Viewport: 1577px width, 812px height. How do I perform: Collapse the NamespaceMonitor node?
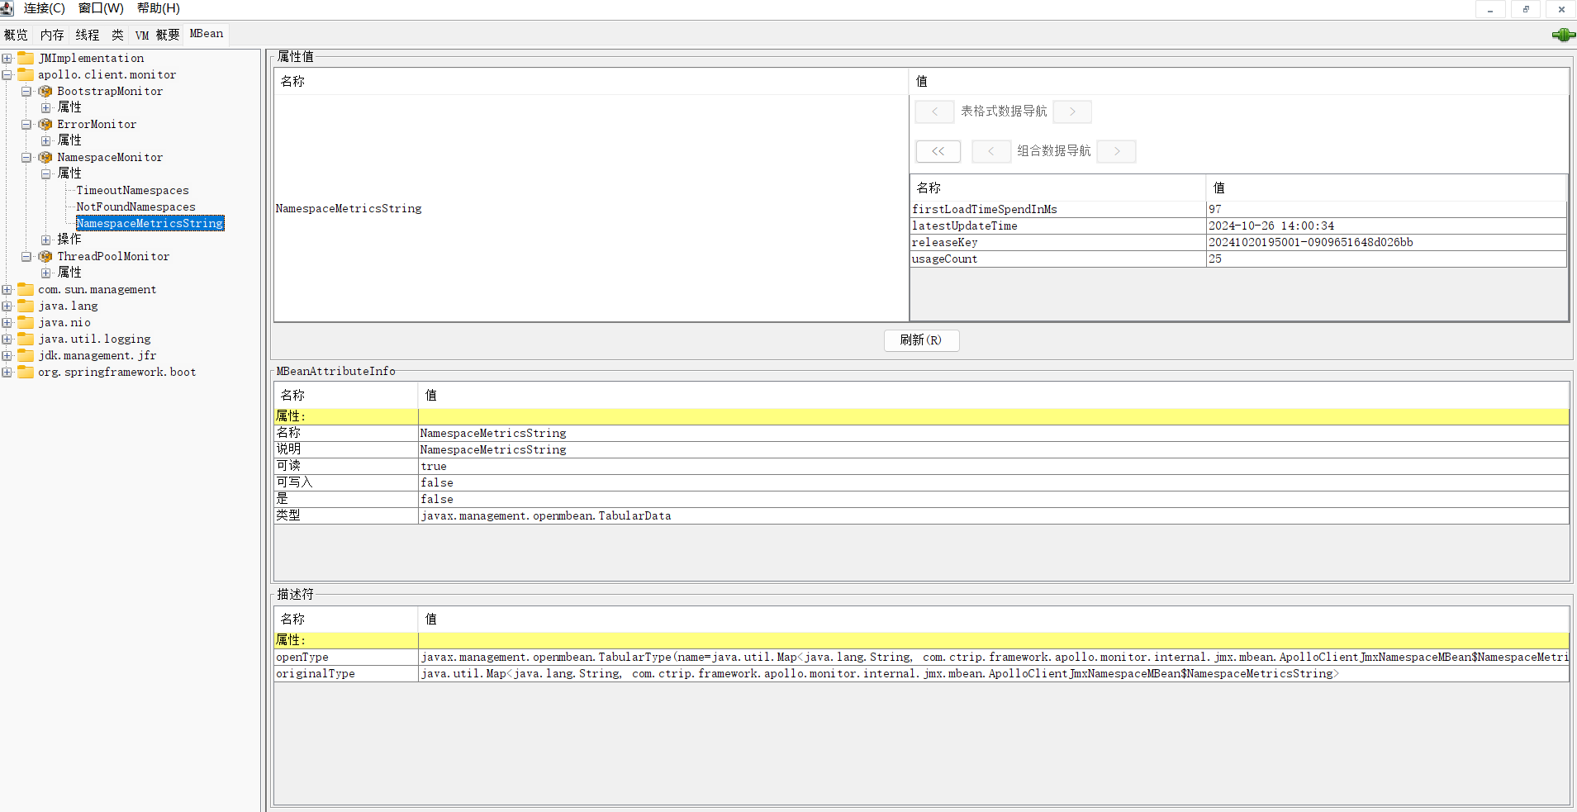(26, 158)
